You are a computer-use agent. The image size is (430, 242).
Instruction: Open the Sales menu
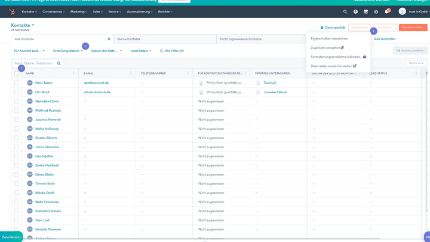(x=97, y=12)
